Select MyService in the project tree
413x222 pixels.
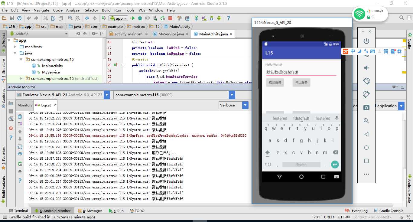(x=51, y=72)
